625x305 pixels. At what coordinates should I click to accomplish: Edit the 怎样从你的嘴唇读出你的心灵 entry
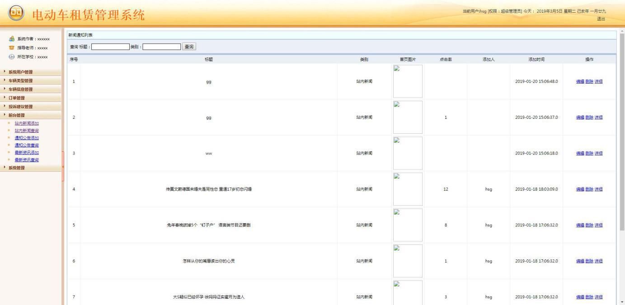click(580, 261)
